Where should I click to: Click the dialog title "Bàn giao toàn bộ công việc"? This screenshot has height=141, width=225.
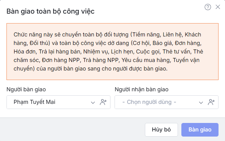point(50,11)
